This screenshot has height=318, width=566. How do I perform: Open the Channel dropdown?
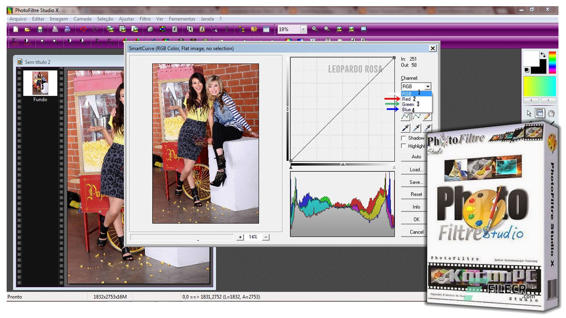click(x=428, y=87)
